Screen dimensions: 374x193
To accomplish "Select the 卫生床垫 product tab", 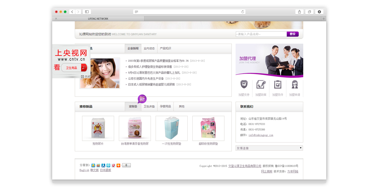I will 149,107.
